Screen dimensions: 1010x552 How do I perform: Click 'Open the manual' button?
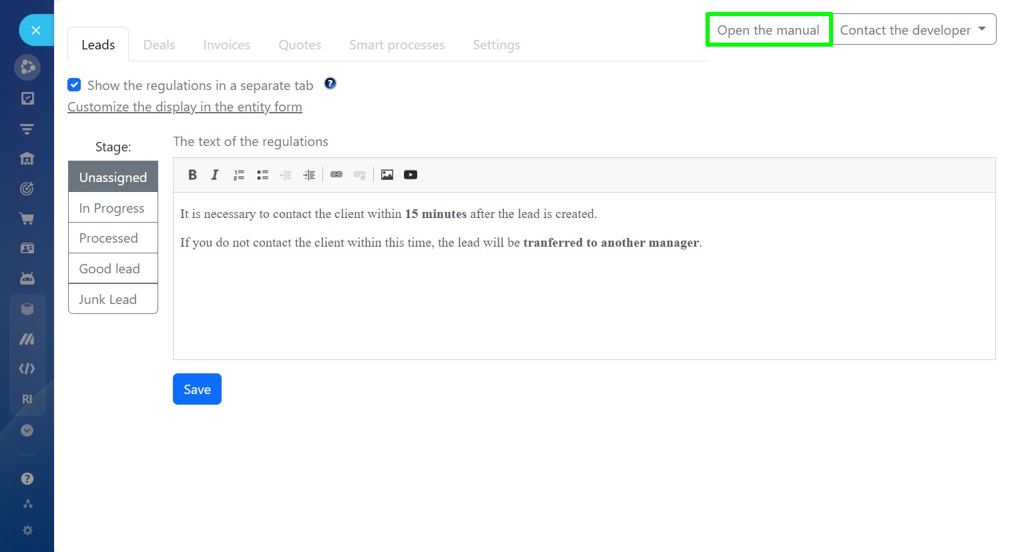pos(768,30)
